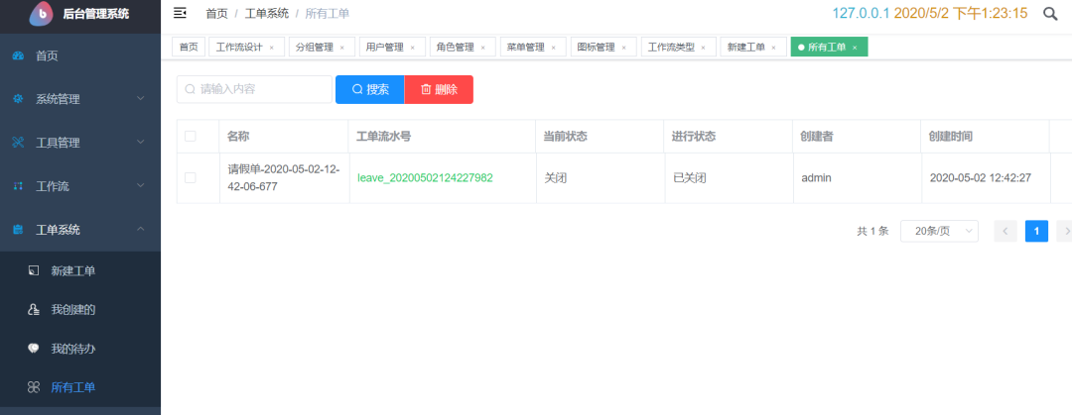Click the 我创建的 icon in submenu
Screen dimensions: 1072x415
point(34,310)
